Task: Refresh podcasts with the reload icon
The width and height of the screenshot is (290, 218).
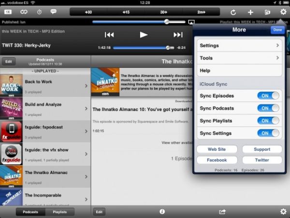Action: coord(233,12)
